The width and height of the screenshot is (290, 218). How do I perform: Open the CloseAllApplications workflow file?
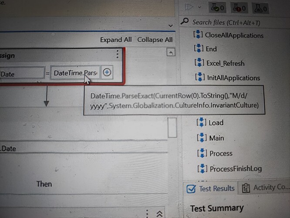(x=234, y=35)
